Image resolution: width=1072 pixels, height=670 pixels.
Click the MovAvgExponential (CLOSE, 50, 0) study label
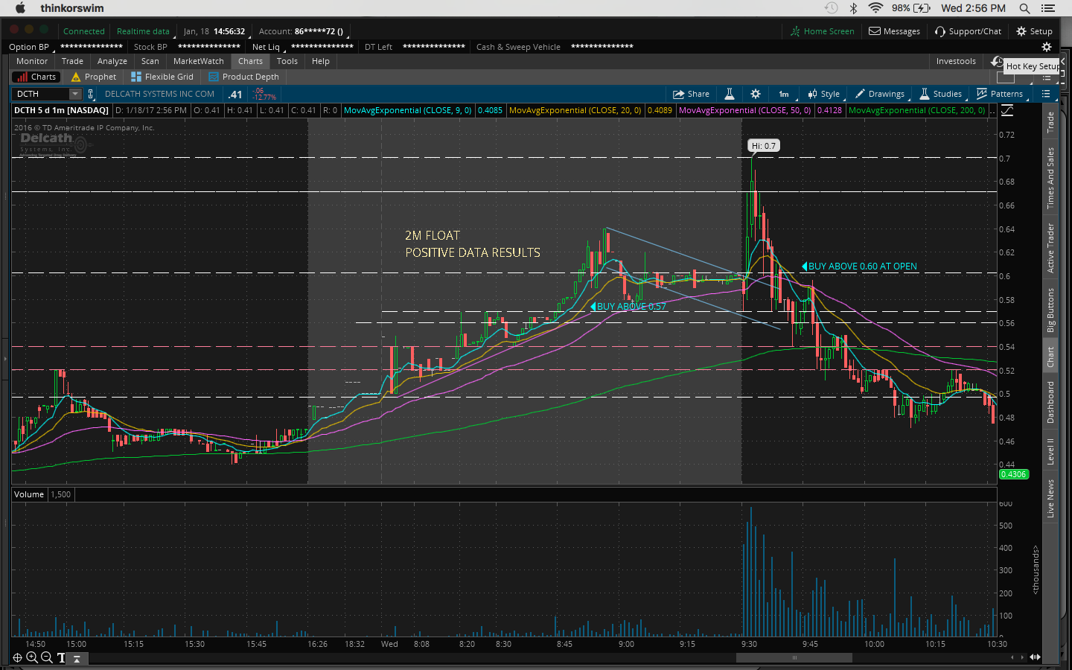(x=744, y=110)
